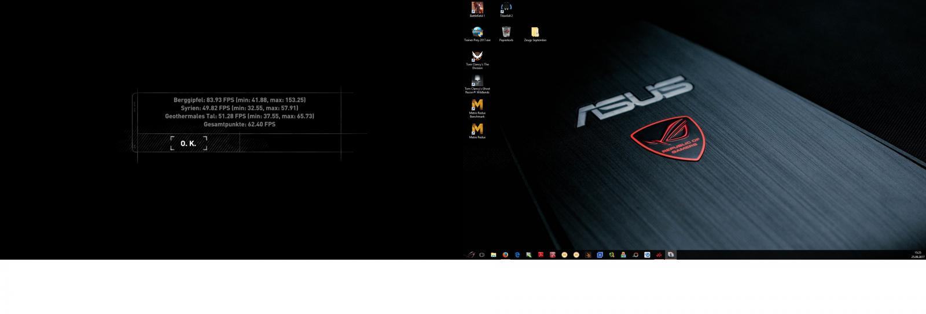Open Adobe Acrobat Reader from the taskbar

[x=541, y=255]
